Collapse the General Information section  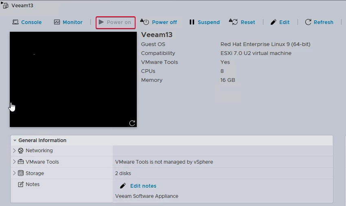tap(15, 140)
